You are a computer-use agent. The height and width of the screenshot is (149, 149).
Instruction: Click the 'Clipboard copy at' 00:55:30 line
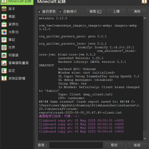[x=81, y=120]
